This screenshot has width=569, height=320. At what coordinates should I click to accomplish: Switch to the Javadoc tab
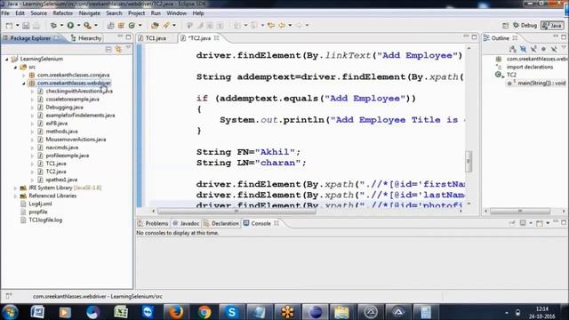(186, 223)
